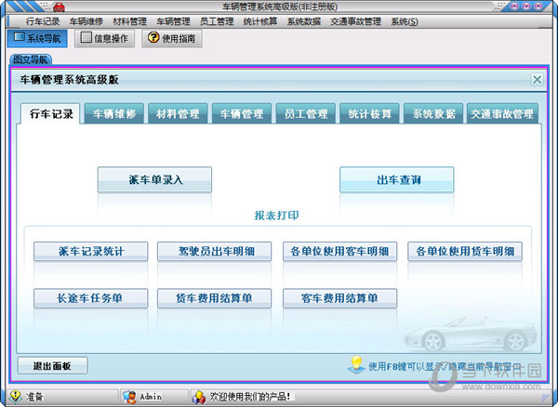This screenshot has width=558, height=407.
Task: Click the Admin user icon in status bar
Action: tap(131, 397)
